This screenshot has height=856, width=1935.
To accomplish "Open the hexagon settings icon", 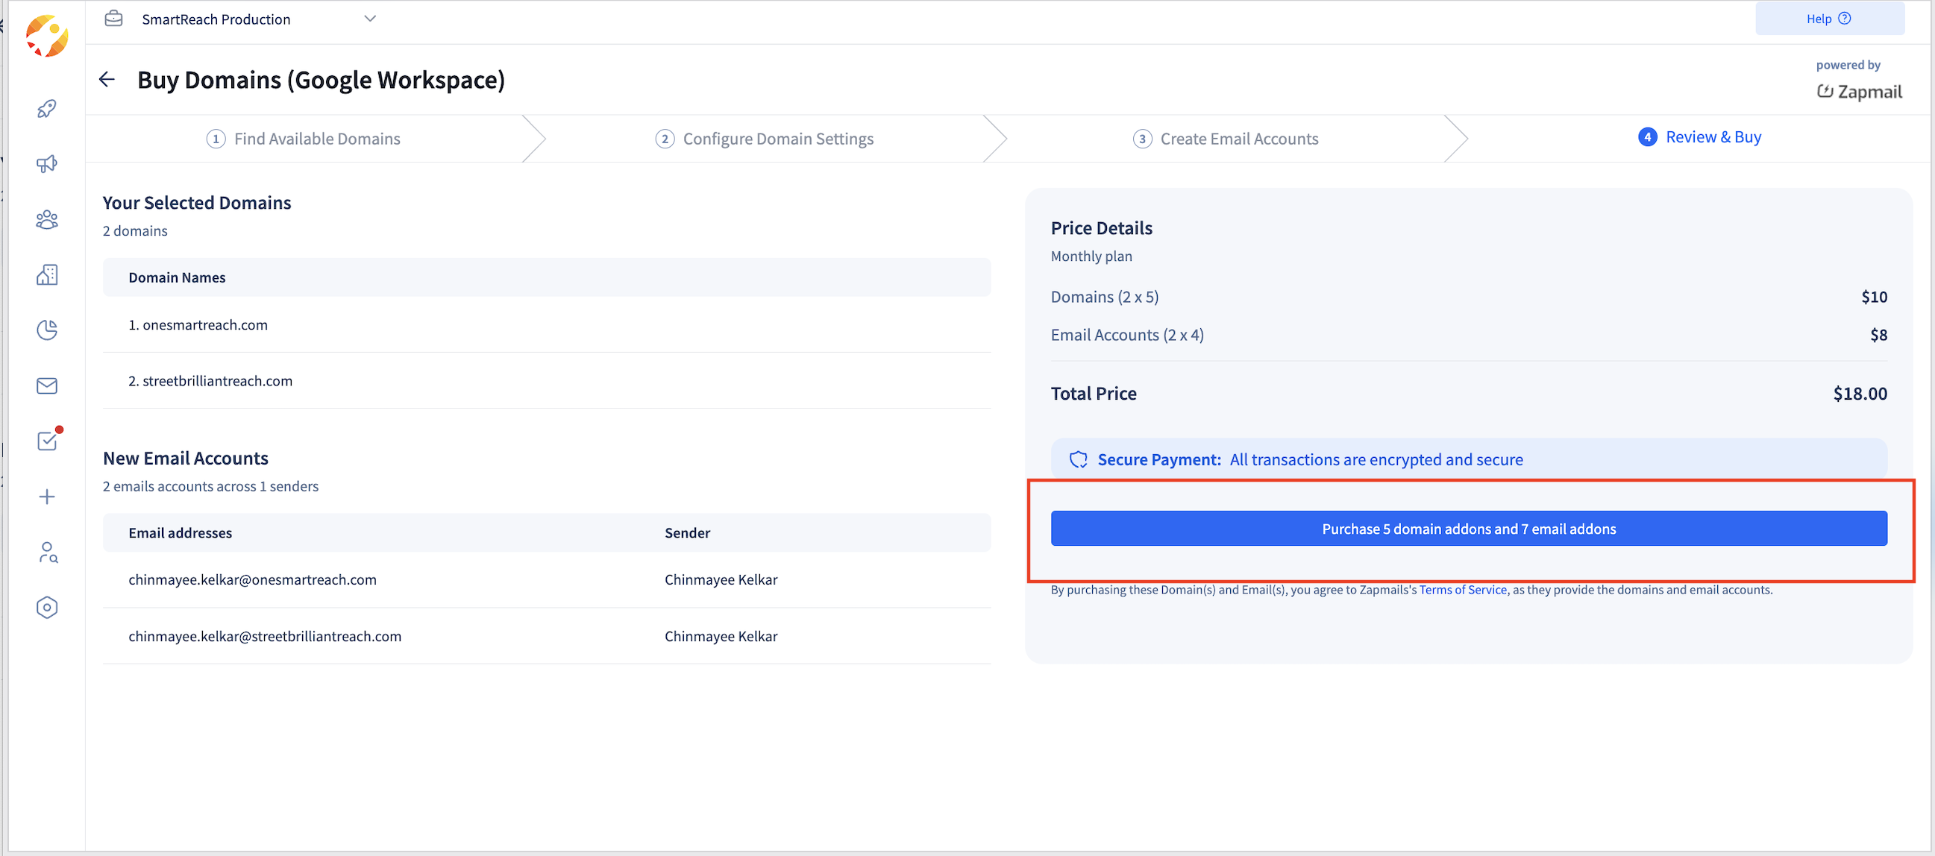I will pos(46,608).
